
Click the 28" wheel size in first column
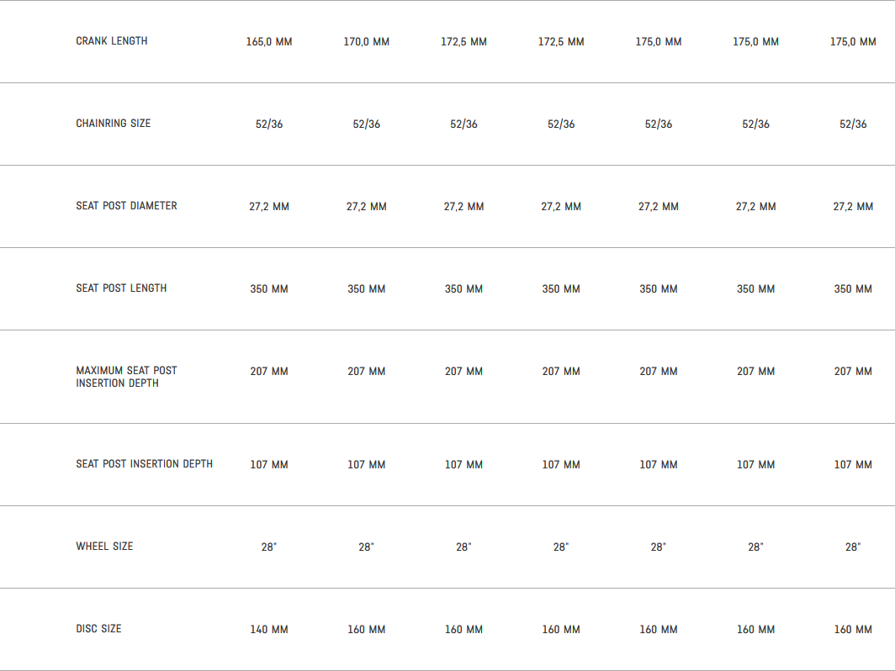[269, 547]
